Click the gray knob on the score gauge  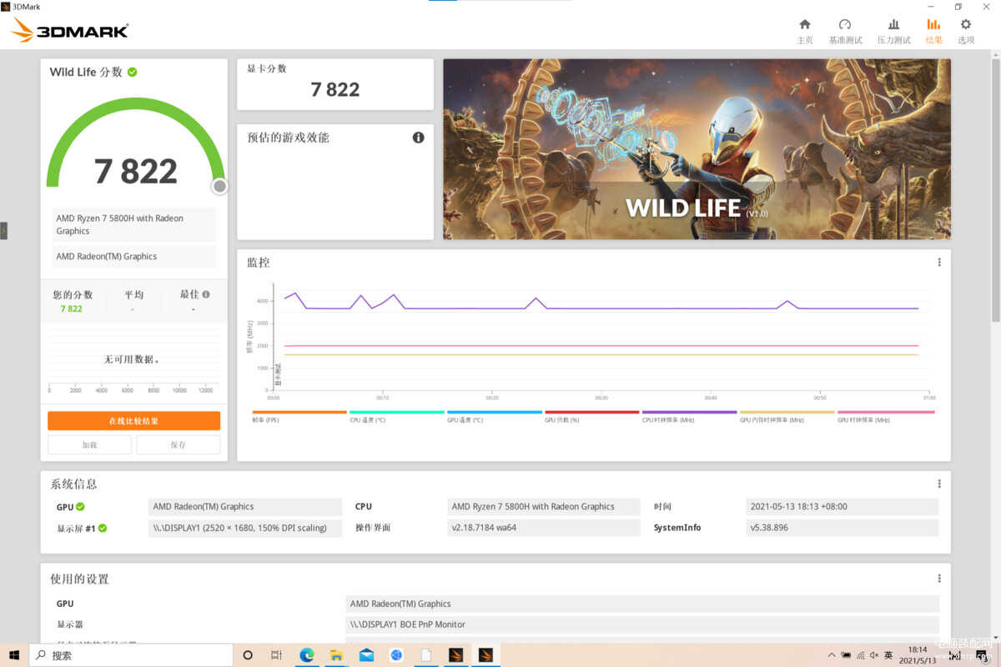pos(219,186)
